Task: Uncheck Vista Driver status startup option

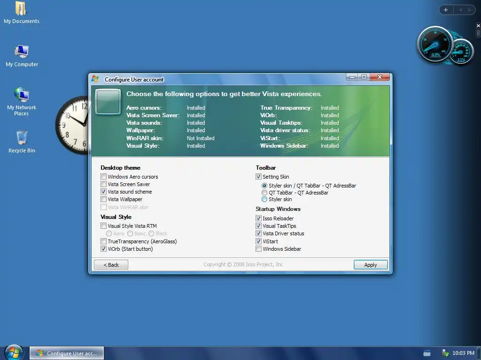Action: tap(258, 233)
